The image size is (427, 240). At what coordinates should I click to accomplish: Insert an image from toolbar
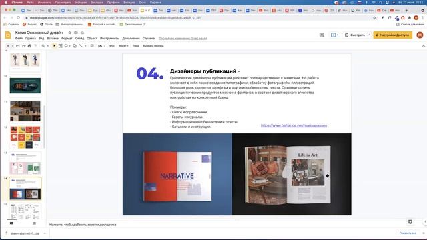[66, 46]
